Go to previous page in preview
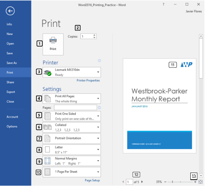The height and width of the screenshot is (186, 223). [x=123, y=182]
